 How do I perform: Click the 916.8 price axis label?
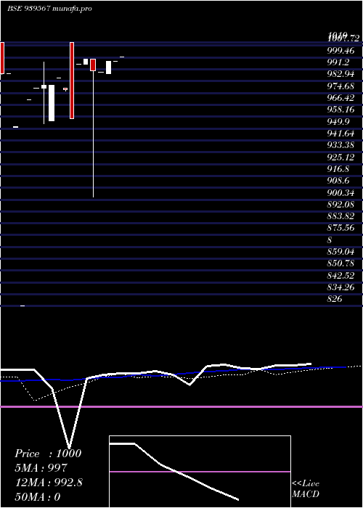coord(338,168)
